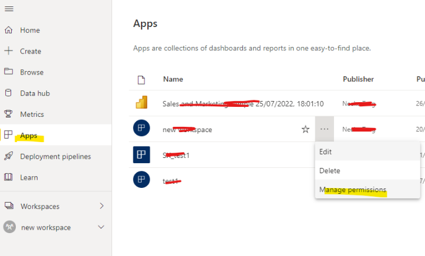The height and width of the screenshot is (256, 425).
Task: Open new workspace in sidebar
Action: 46,228
